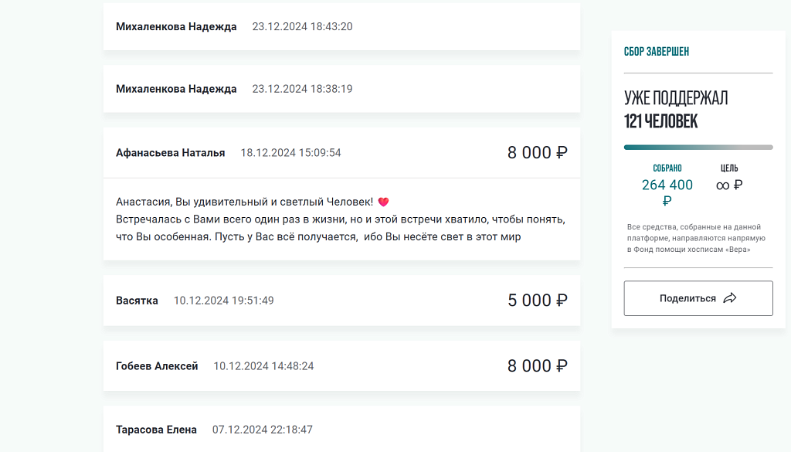The image size is (791, 452).
Task: Click the share arrow icon
Action: click(730, 298)
